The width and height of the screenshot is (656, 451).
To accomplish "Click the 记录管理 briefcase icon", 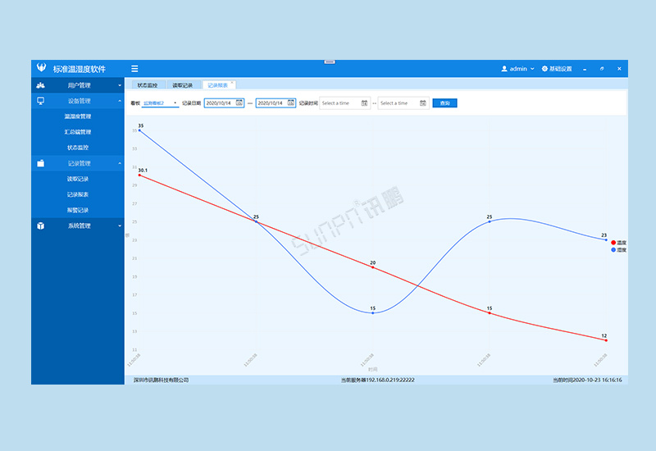I will pos(40,163).
